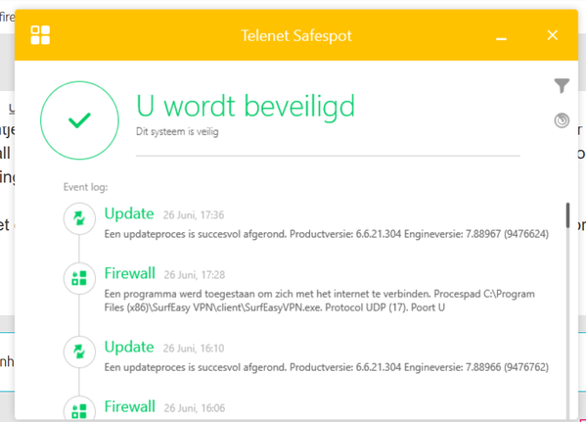Click the Telenet Safespot title bar
This screenshot has width=586, height=422.
click(x=296, y=35)
